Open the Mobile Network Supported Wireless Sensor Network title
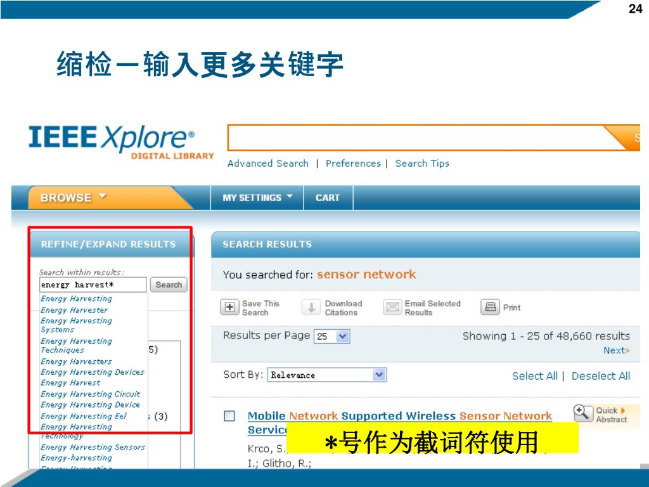649x487 pixels. (400, 416)
